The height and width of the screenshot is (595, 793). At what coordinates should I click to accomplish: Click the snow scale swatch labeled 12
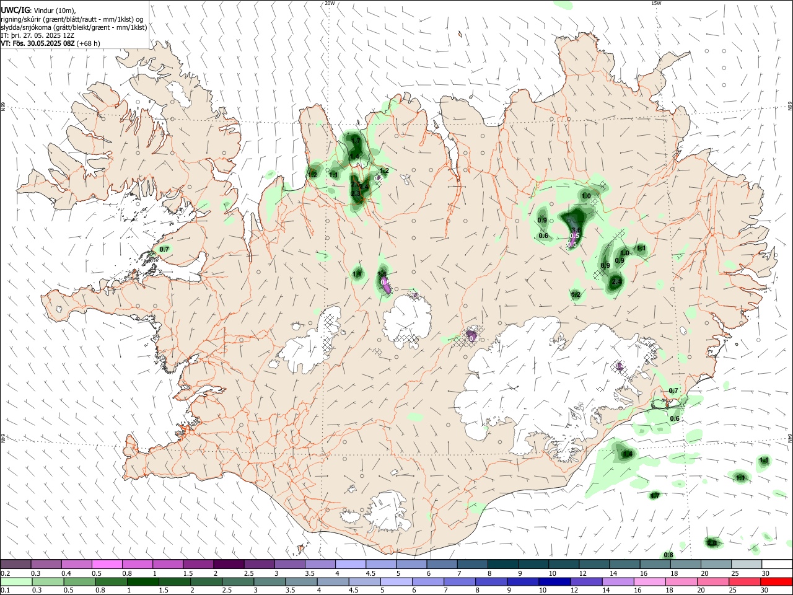pos(594,564)
